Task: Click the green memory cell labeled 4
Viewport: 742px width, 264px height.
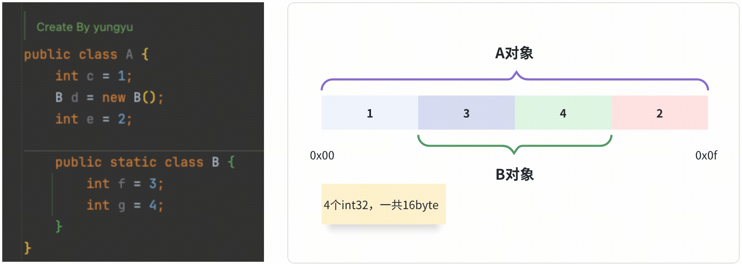Action: (563, 113)
